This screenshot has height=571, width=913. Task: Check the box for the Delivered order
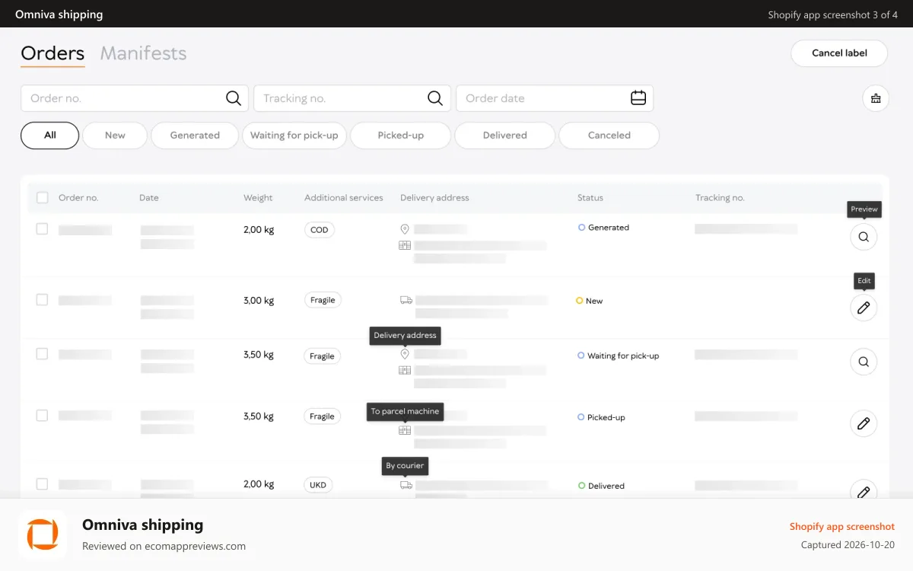[43, 484]
